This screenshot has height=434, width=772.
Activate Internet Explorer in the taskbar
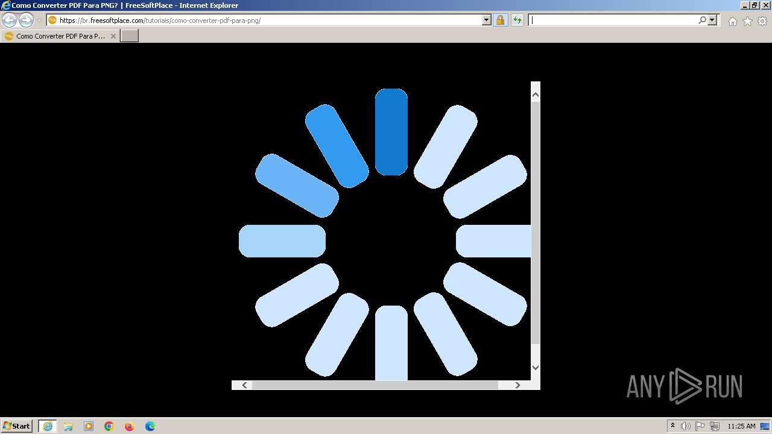pyautogui.click(x=48, y=426)
